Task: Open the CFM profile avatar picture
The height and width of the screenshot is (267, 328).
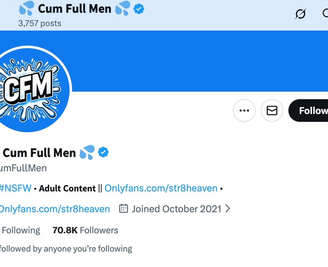Action: pos(30,89)
